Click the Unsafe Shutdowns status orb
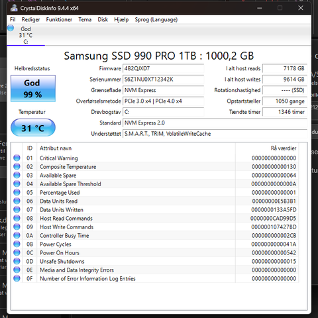Screen dimensions: 318x318 (17, 261)
